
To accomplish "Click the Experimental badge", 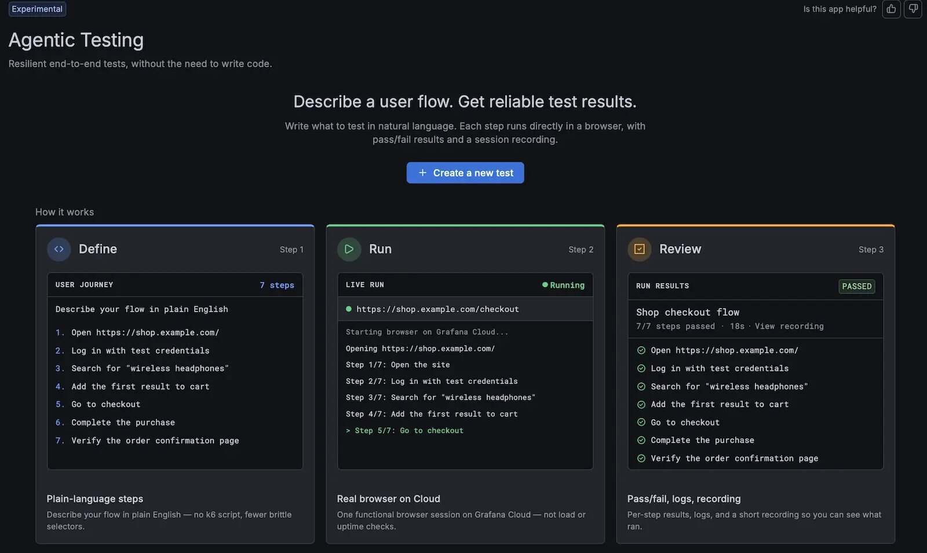I will 37,9.
